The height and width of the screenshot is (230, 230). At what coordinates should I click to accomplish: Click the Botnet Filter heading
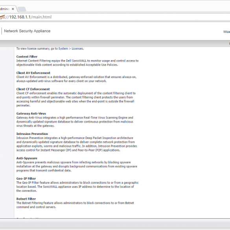[x=26, y=199]
